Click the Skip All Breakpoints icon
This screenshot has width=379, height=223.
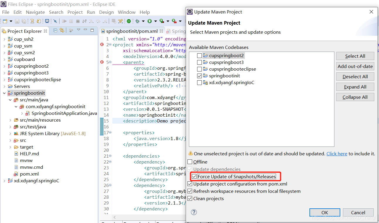click(x=55, y=21)
